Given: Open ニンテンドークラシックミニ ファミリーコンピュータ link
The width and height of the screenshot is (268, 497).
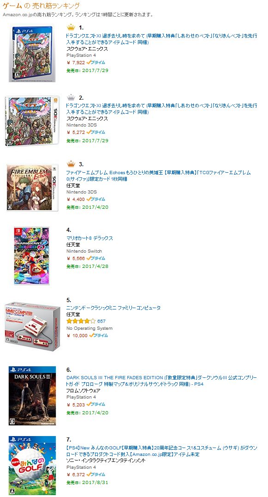Looking at the screenshot, I should pyautogui.click(x=113, y=308).
